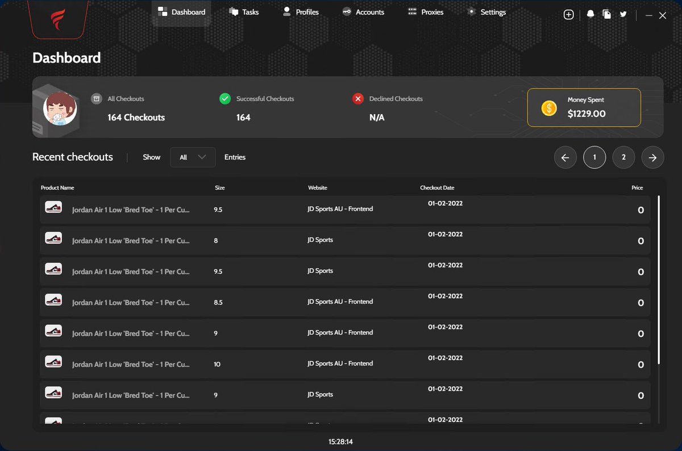The height and width of the screenshot is (451, 682).
Task: Open the Accounts tab
Action: point(363,12)
